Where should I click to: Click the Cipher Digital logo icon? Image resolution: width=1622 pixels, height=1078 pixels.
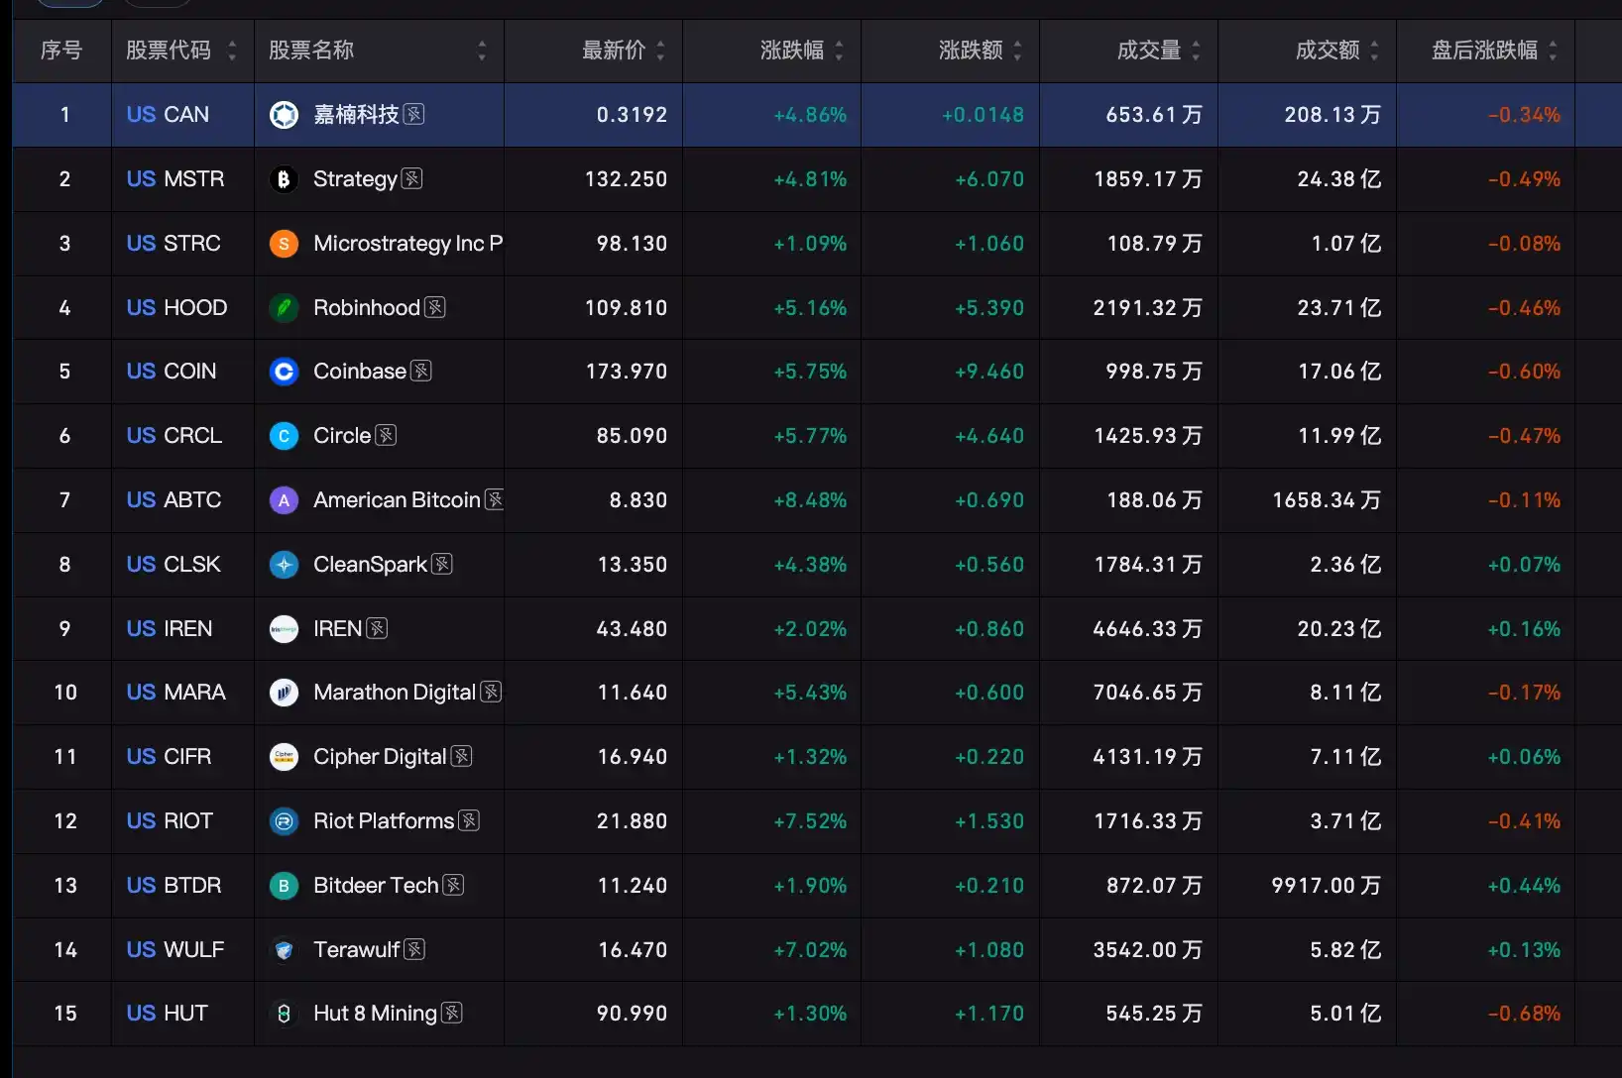point(284,757)
